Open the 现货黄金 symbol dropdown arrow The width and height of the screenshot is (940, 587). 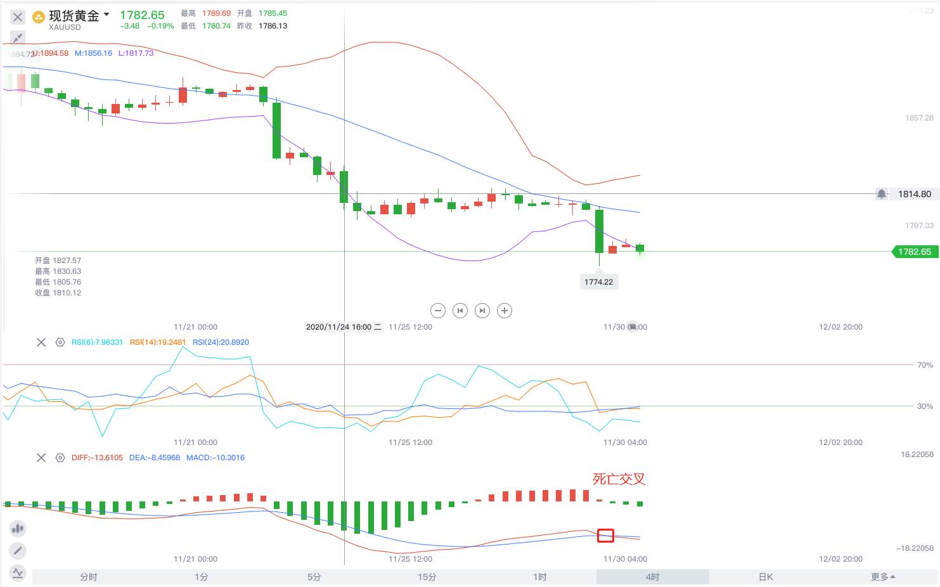pyautogui.click(x=106, y=15)
